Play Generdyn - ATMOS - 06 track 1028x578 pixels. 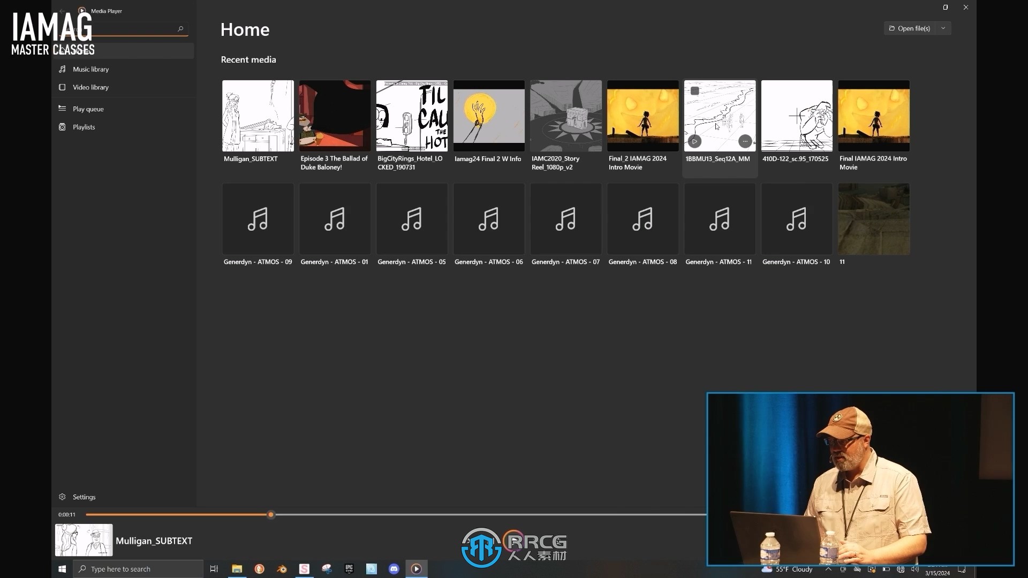[x=489, y=219]
